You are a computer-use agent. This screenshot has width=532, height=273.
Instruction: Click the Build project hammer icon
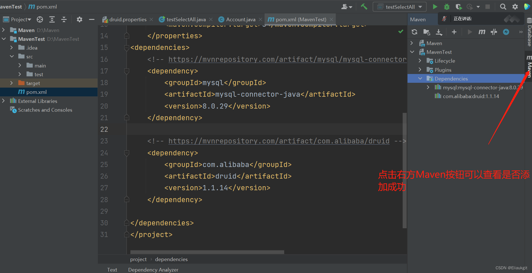pos(364,7)
